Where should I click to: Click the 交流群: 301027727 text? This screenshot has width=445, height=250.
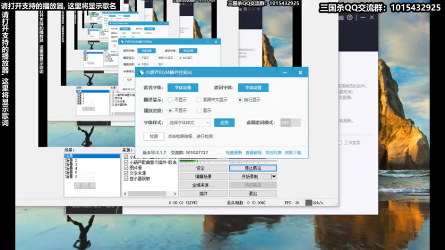(189, 152)
